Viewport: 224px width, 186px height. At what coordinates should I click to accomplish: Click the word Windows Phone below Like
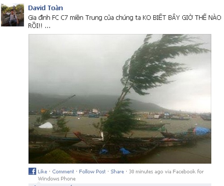coord(57,179)
